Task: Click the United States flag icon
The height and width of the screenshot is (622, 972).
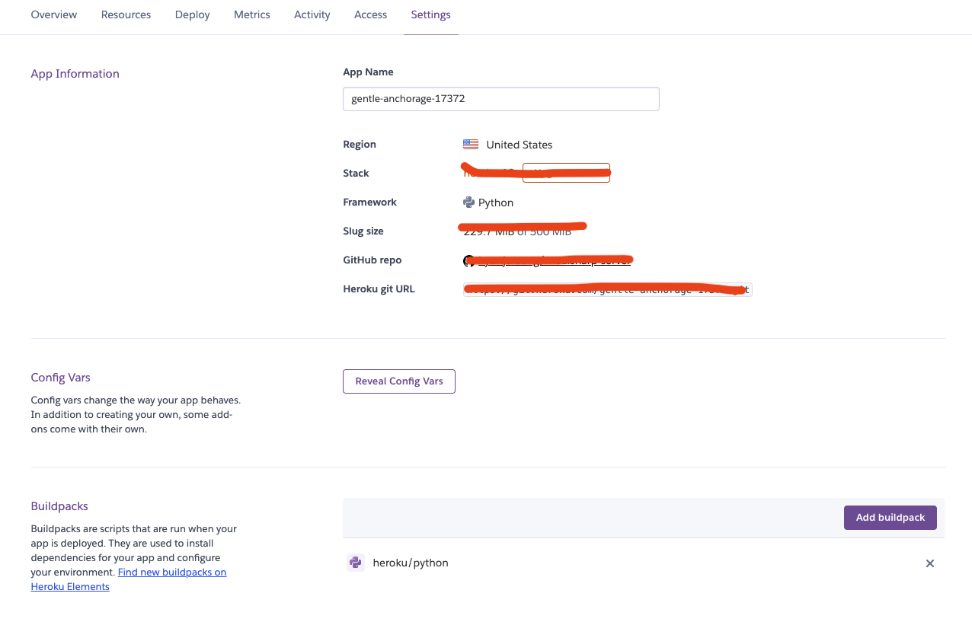Action: [471, 145]
